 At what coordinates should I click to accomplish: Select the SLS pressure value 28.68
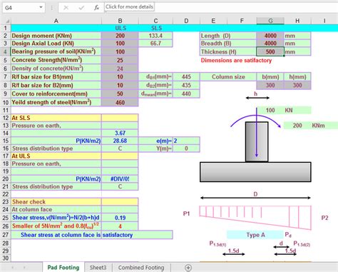pos(120,141)
